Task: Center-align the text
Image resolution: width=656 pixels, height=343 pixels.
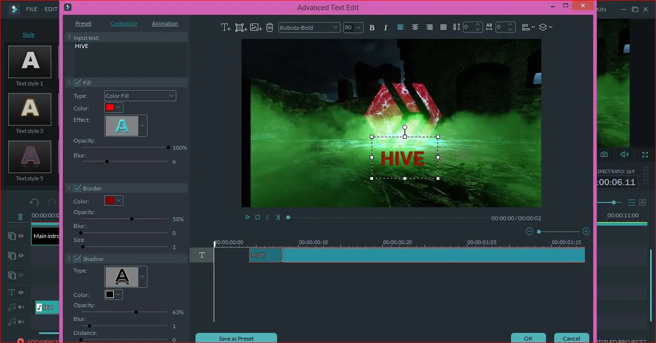Action: click(x=415, y=28)
